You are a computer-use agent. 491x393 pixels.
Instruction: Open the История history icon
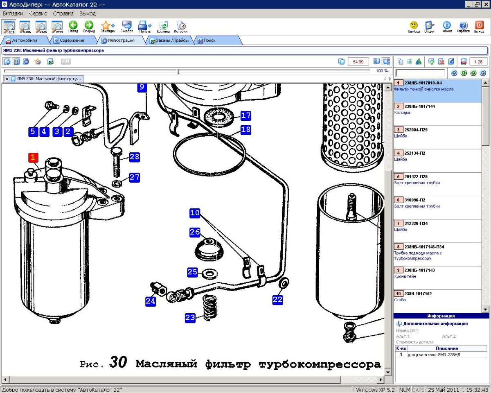tap(180, 26)
